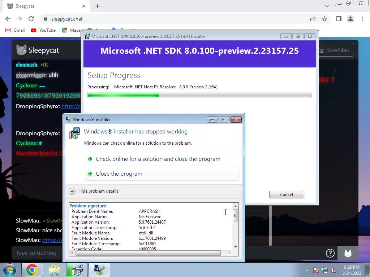370x277 pixels.
Task: Show hidden tray icons arrow
Action: (x=307, y=270)
